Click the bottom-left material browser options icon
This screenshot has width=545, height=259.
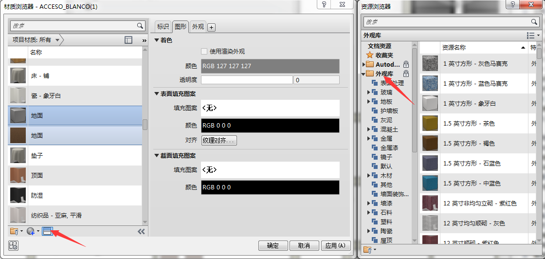click(x=13, y=245)
